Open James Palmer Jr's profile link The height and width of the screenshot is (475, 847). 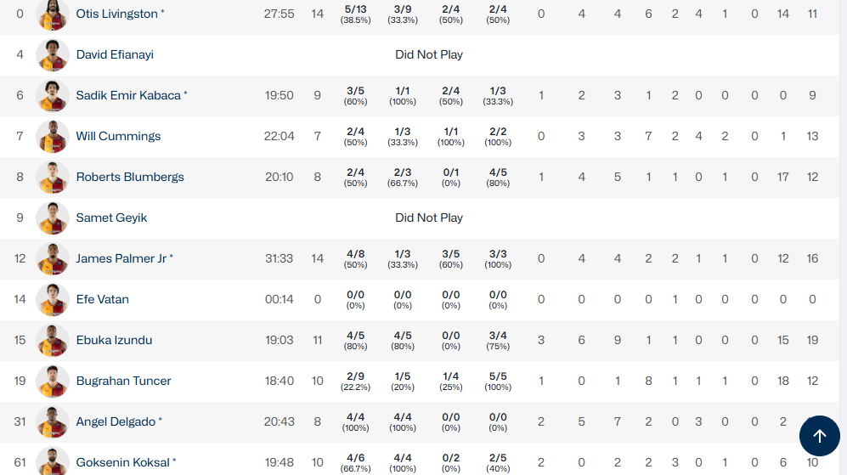point(121,259)
